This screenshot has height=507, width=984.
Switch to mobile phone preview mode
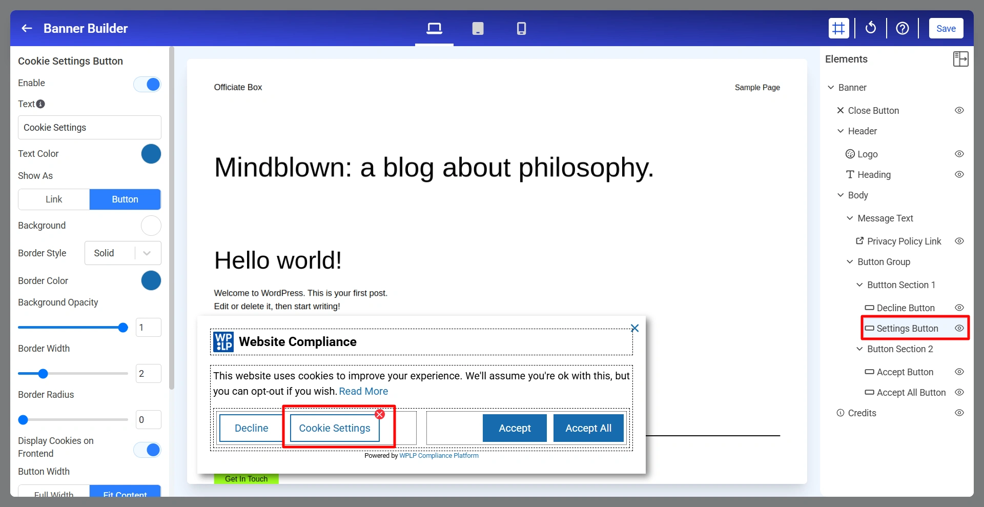pos(521,28)
